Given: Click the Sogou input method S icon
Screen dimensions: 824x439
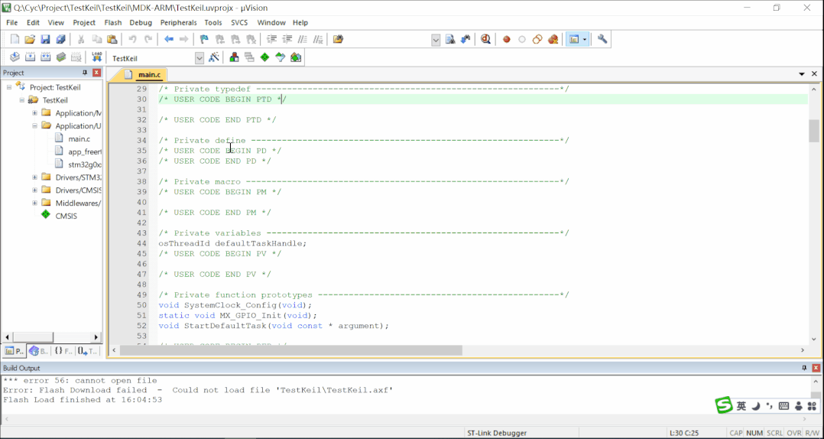Looking at the screenshot, I should click(724, 405).
